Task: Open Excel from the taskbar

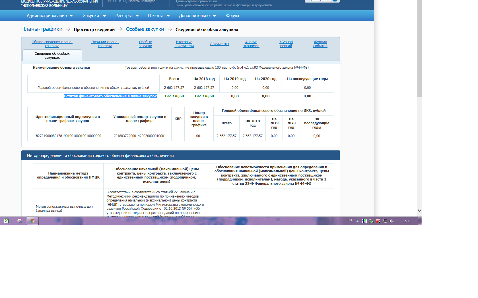Action: (6, 221)
